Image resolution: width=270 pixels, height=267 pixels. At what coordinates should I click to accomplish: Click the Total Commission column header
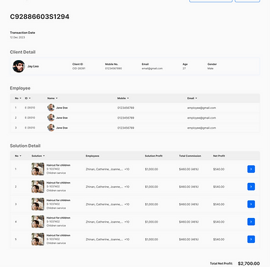click(190, 156)
